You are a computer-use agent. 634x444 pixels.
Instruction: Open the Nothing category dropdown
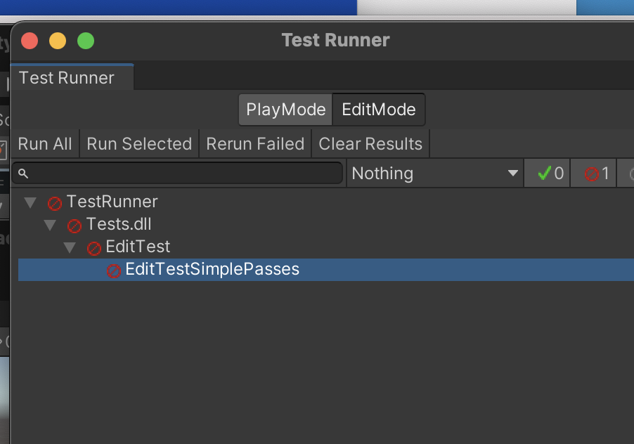click(435, 174)
